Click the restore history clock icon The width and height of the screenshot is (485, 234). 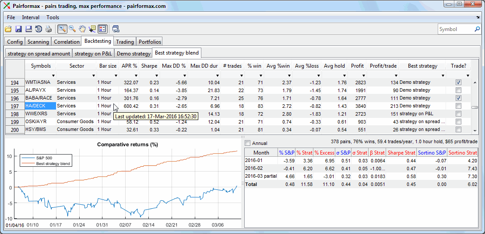coord(39,29)
